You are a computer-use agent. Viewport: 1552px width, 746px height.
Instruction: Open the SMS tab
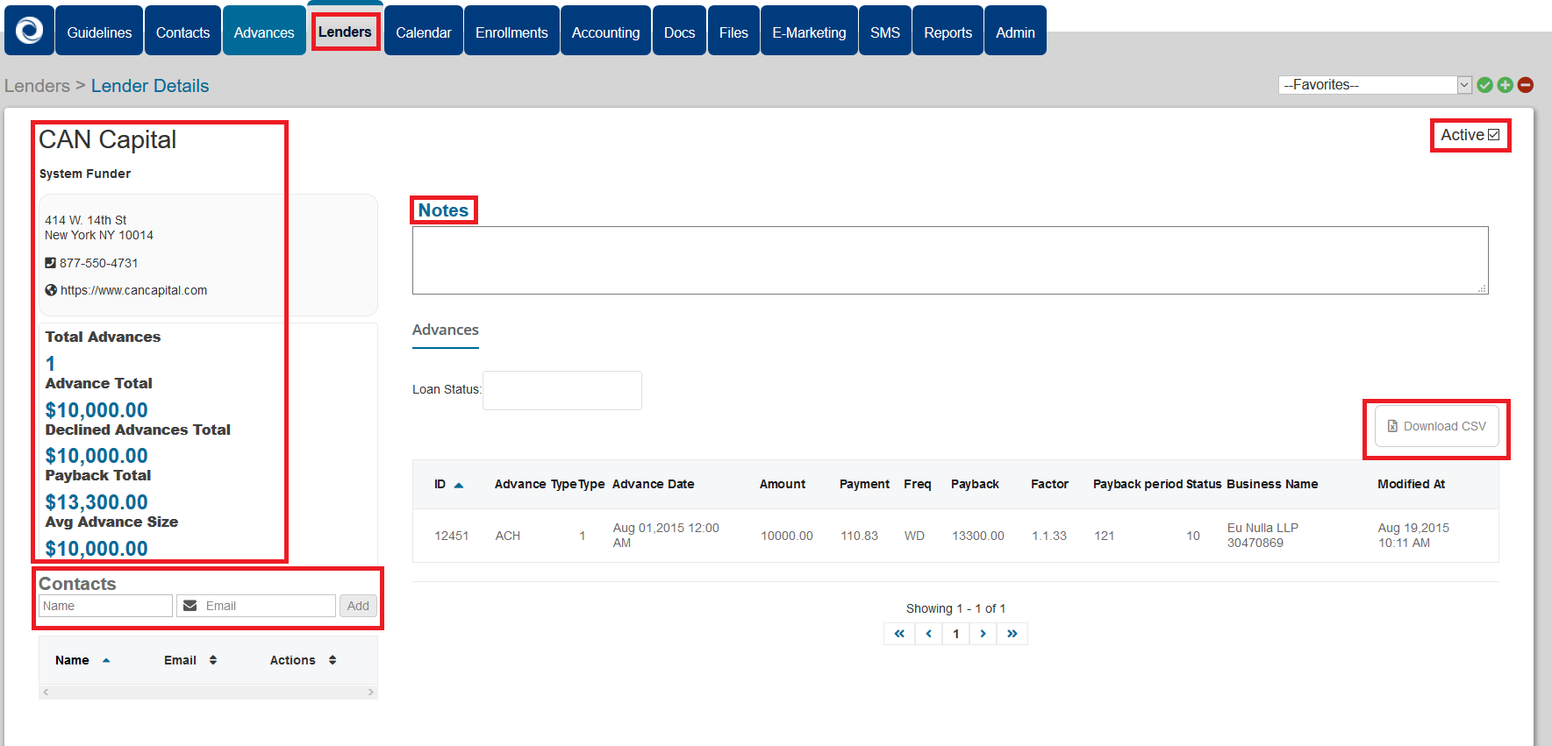click(x=885, y=32)
